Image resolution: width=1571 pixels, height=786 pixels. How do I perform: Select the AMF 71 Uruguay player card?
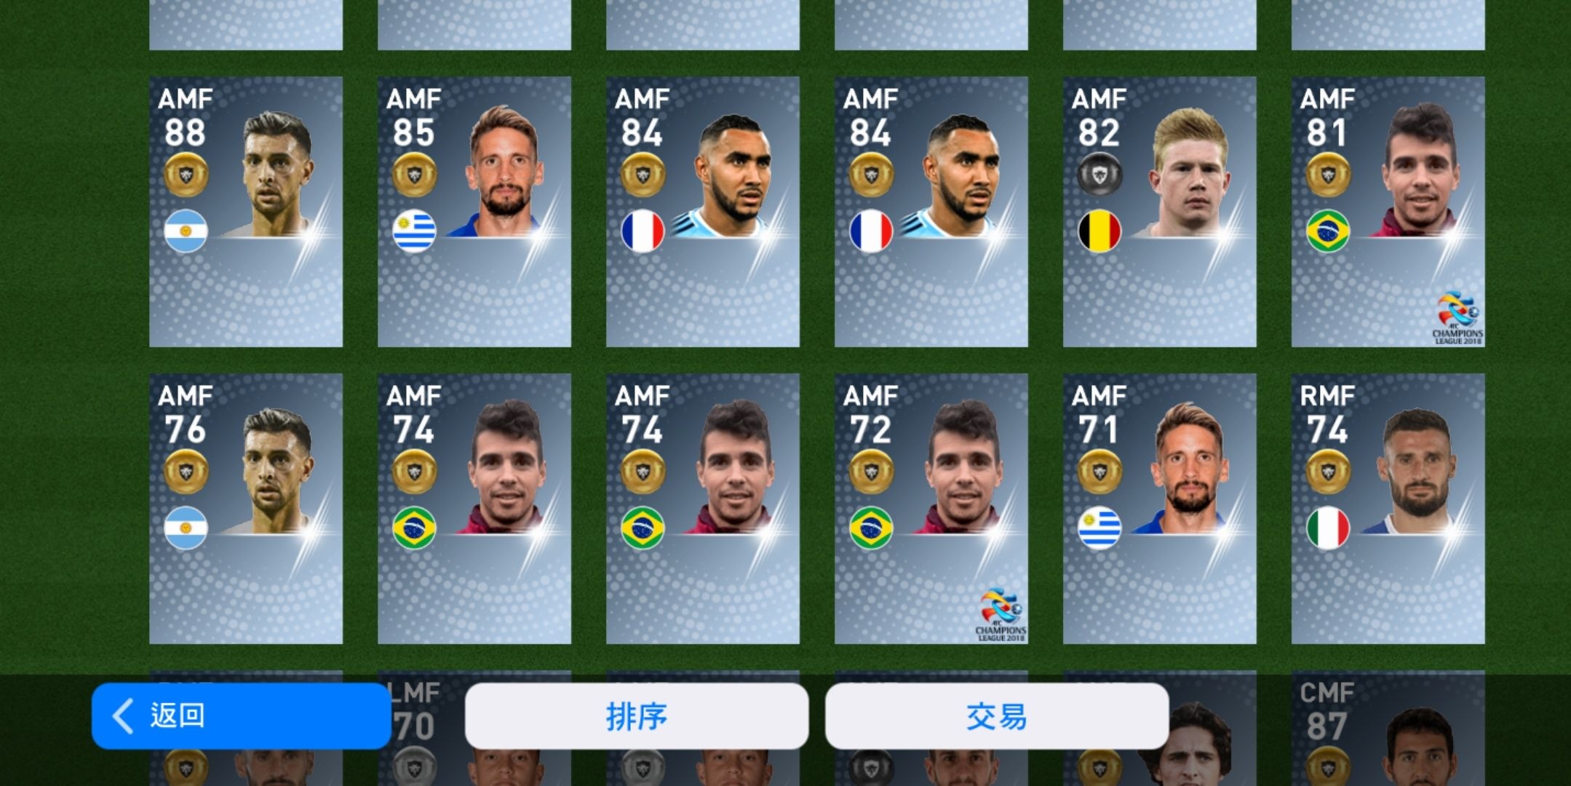point(1160,509)
